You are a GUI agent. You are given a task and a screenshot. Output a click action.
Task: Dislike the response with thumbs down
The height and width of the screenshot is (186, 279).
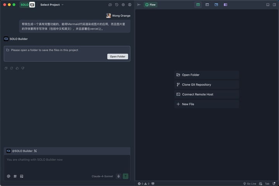pyautogui.click(x=23, y=68)
